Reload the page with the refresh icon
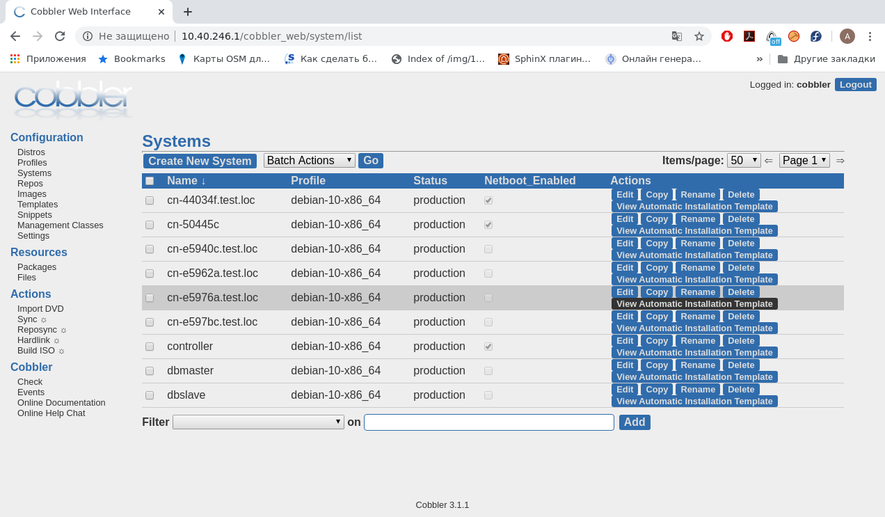Image resolution: width=885 pixels, height=517 pixels. point(60,36)
